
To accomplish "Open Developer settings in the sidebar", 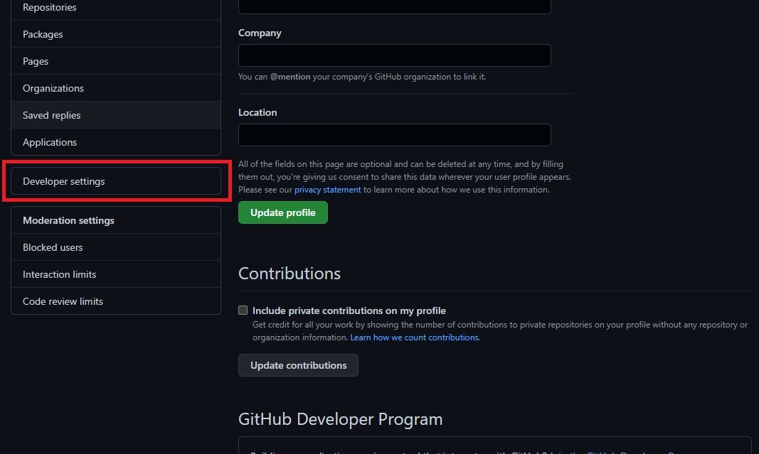I will point(64,181).
